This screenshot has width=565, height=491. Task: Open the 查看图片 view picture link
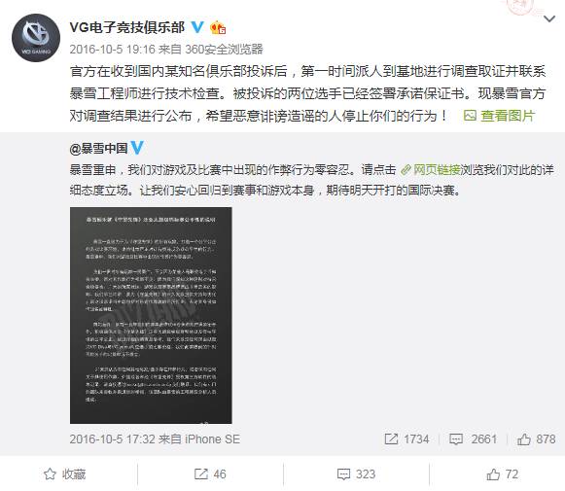499,116
